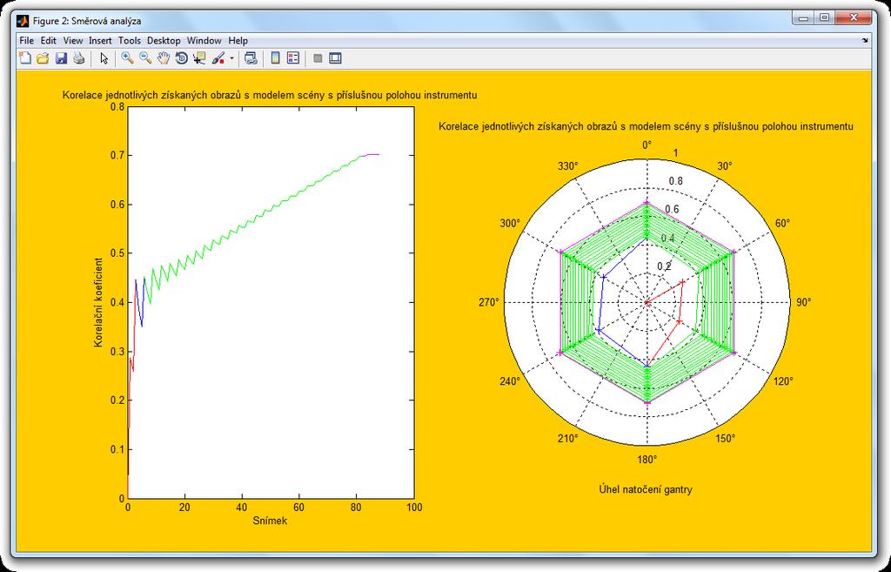Select the Data Cursor tool

pos(199,58)
